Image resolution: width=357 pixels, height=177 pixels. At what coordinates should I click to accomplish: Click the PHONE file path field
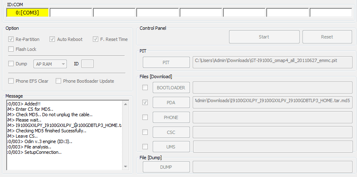point(272,117)
